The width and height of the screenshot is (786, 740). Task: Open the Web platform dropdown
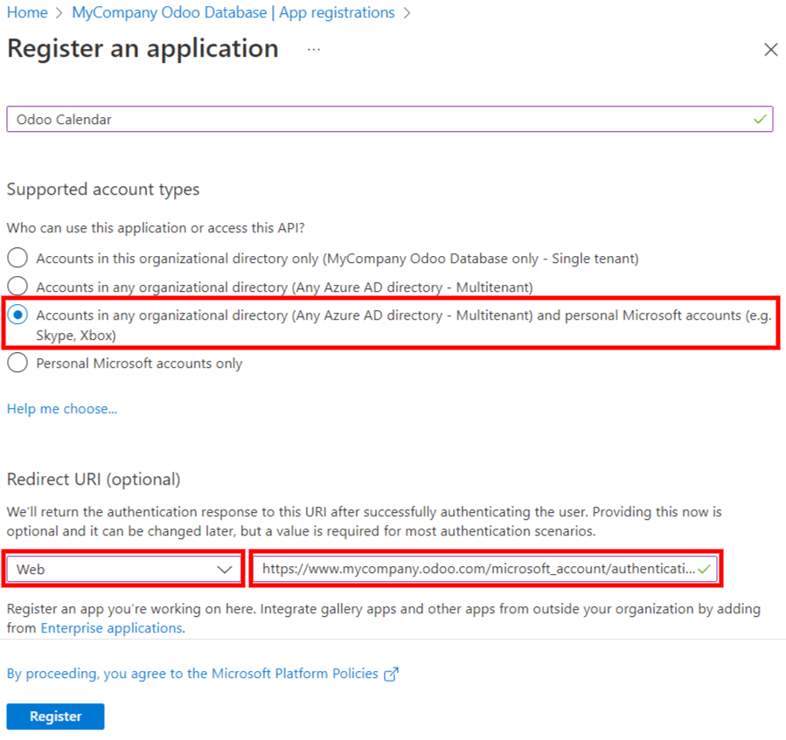[x=122, y=569]
